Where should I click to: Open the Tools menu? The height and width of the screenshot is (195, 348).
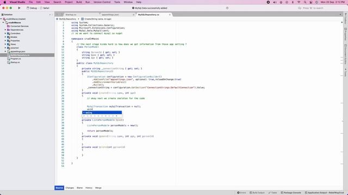[117, 2]
